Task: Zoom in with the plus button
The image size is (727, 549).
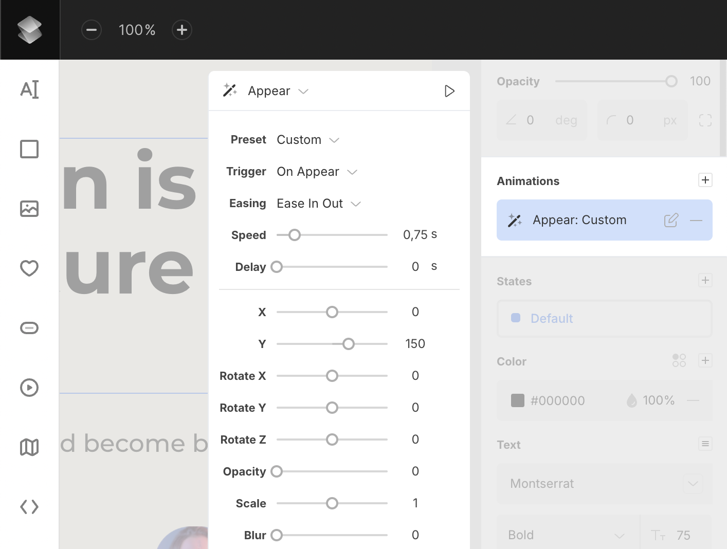Action: pyautogui.click(x=182, y=30)
